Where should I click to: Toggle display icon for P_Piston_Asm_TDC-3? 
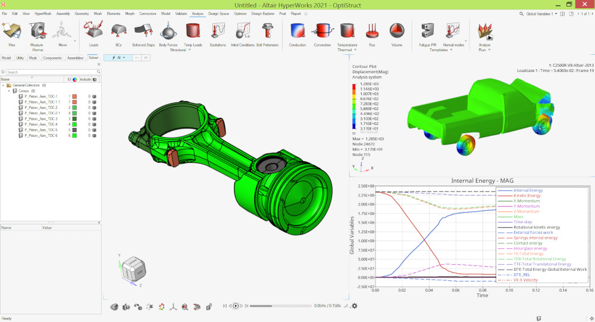pyautogui.click(x=94, y=119)
